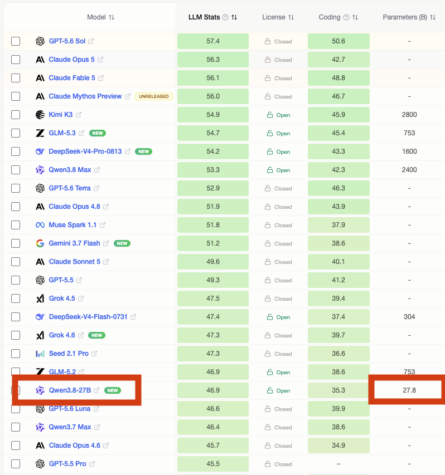This screenshot has height=475, width=445.
Task: Open external link icon beside Claude Fable 5
Action: [x=101, y=78]
